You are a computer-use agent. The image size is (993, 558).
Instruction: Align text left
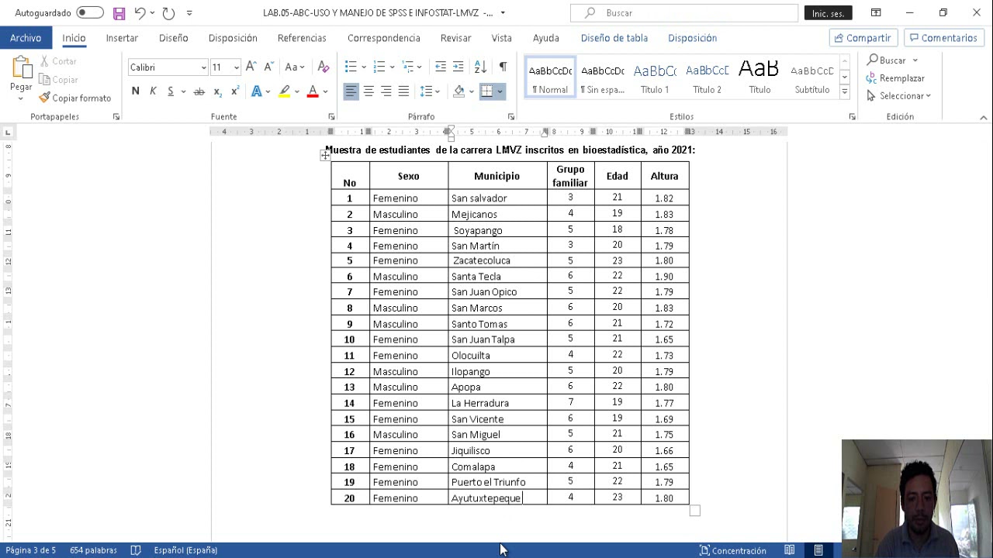(351, 91)
